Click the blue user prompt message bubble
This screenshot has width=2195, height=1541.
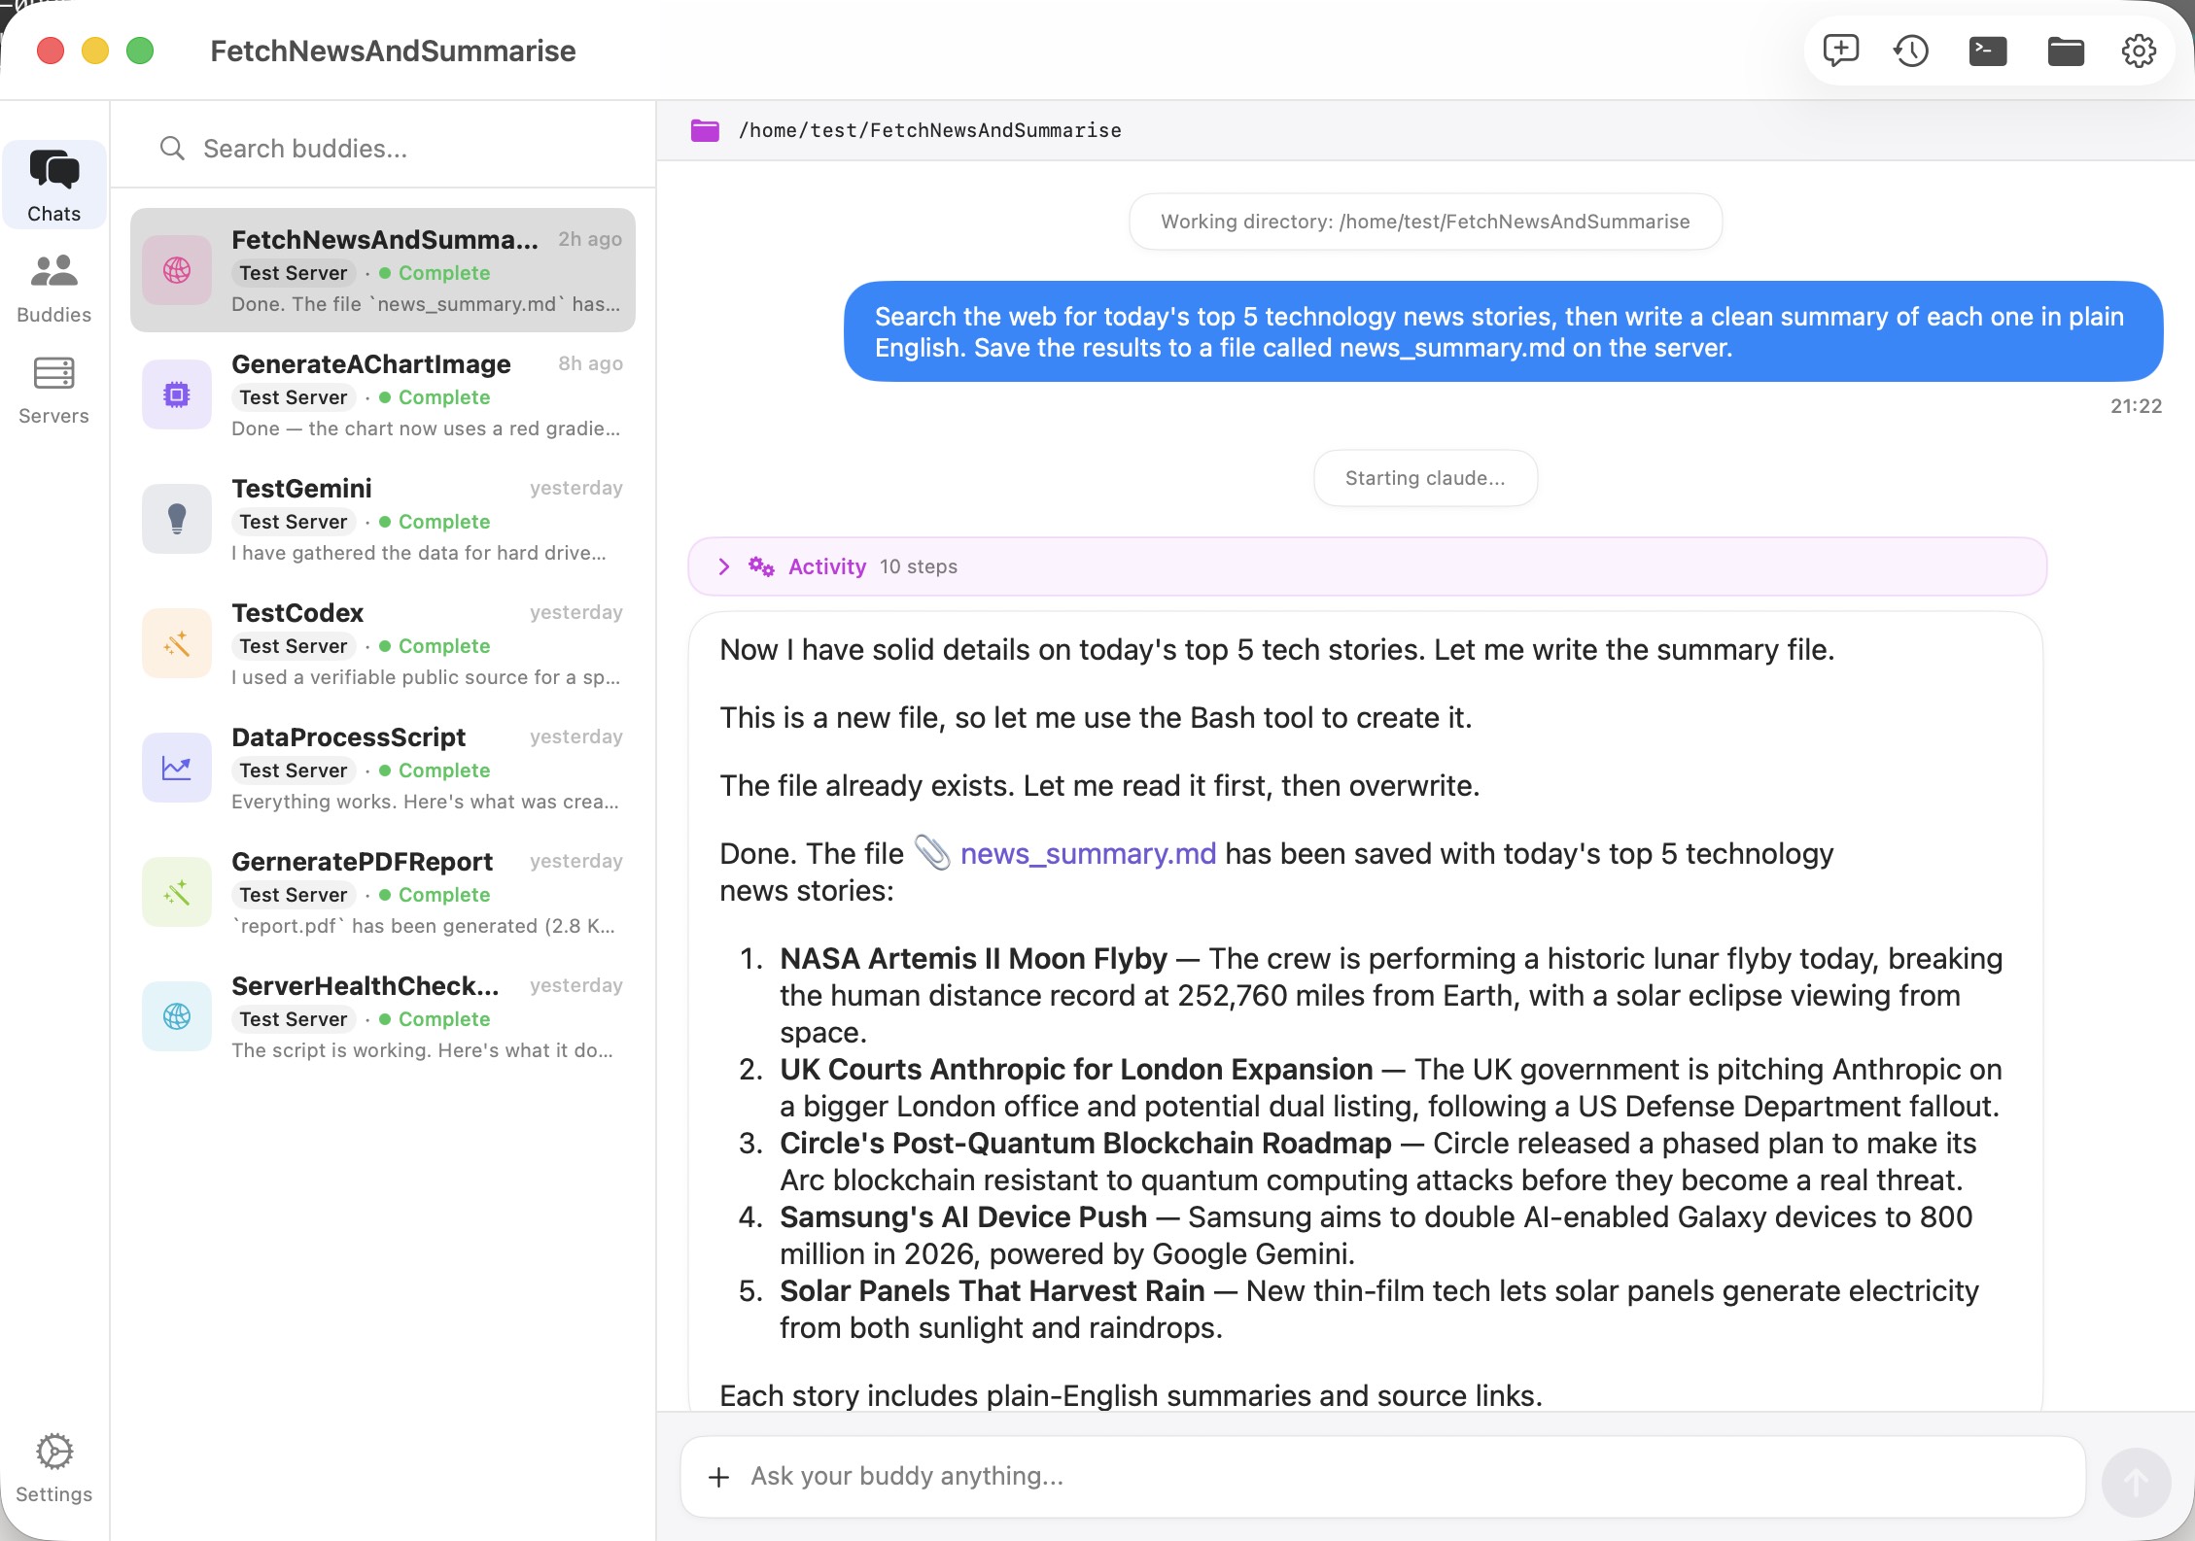(1503, 331)
